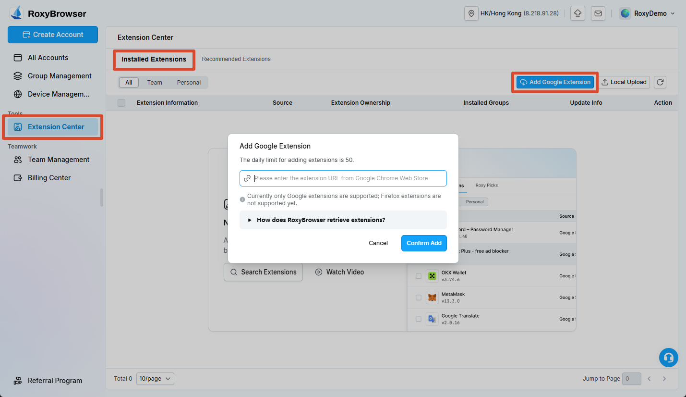686x397 pixels.
Task: Click the link icon inside the URL field
Action: (x=247, y=178)
